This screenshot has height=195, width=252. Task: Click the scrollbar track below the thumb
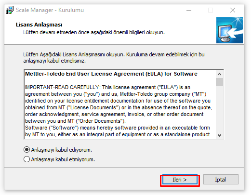coord(219,109)
